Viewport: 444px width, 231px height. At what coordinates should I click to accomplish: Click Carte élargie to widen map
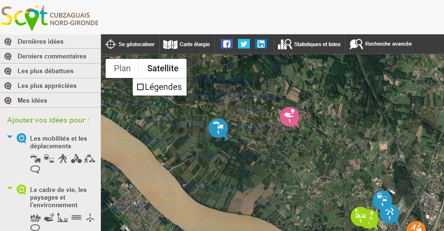coord(187,44)
